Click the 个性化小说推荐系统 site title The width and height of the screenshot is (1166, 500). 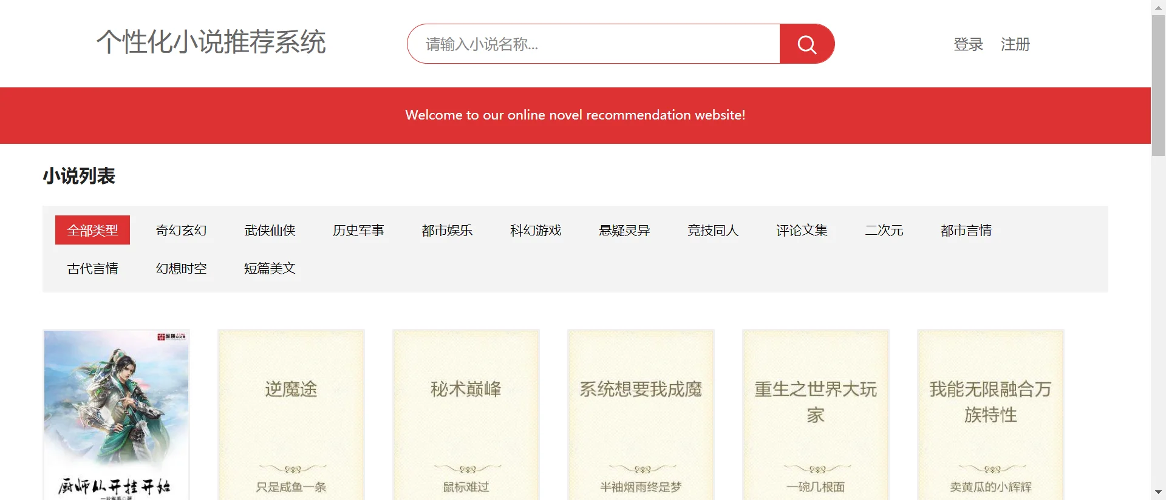[211, 42]
